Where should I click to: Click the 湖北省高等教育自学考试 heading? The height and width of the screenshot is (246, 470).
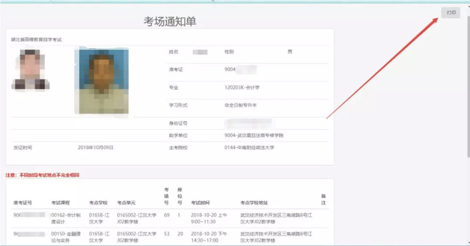pyautogui.click(x=36, y=39)
